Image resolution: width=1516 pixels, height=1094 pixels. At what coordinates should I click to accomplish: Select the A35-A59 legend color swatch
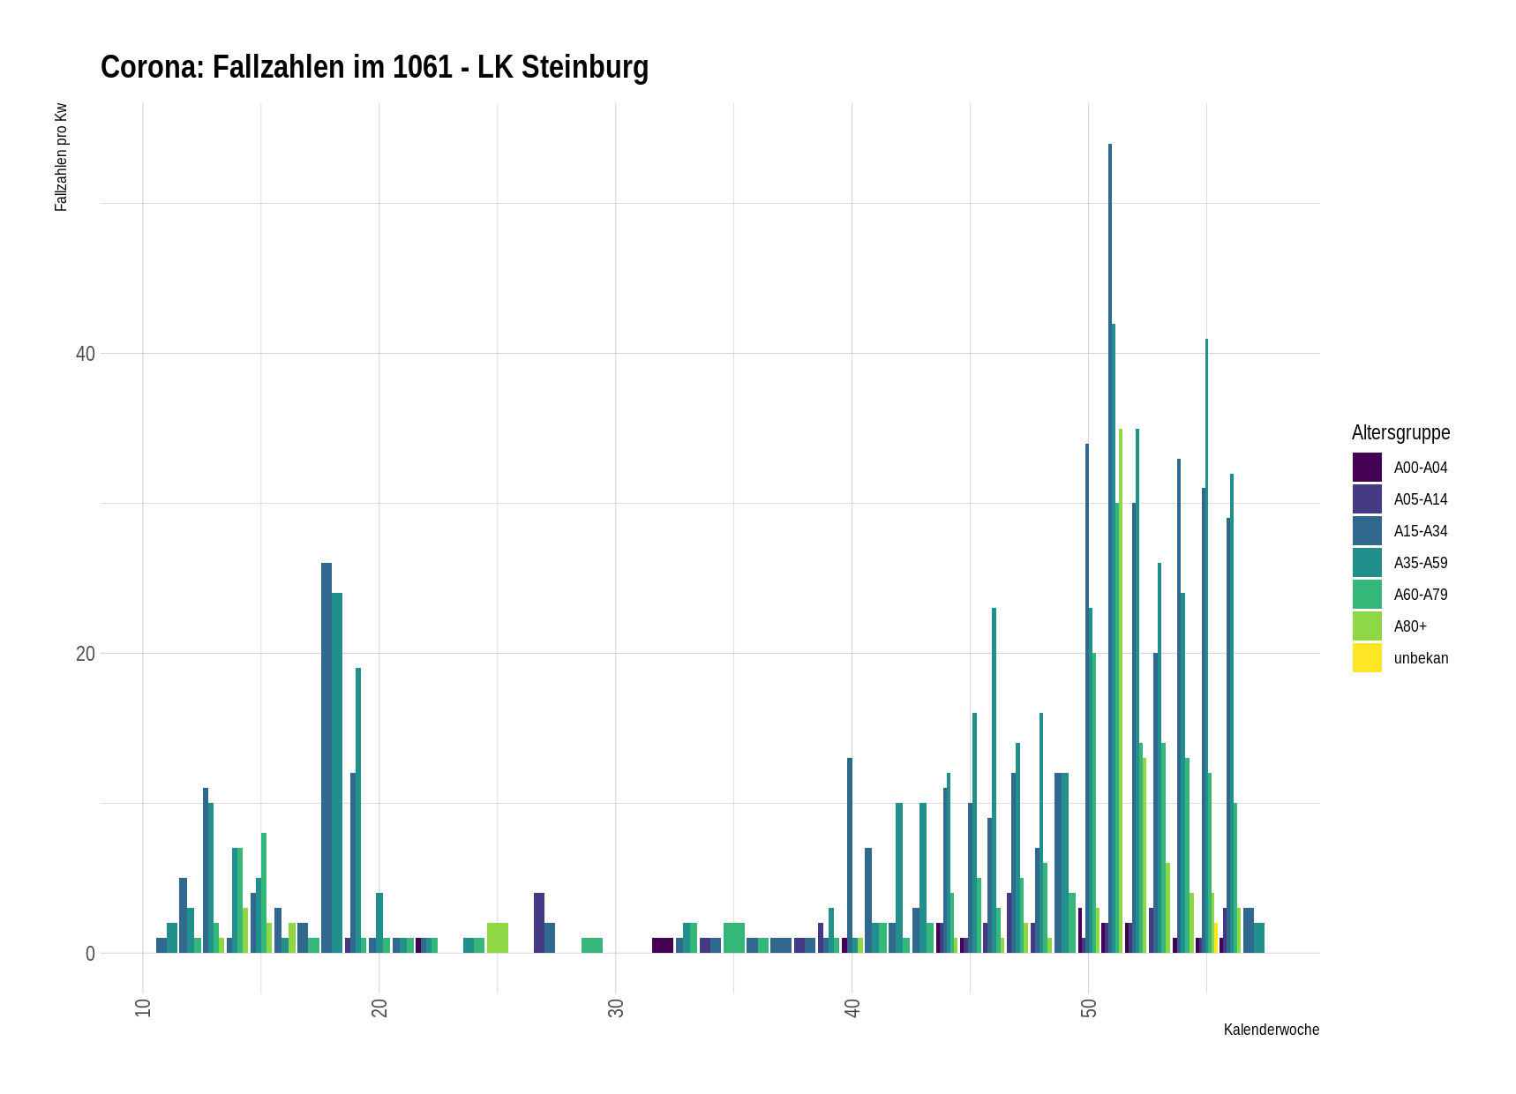tap(1367, 563)
